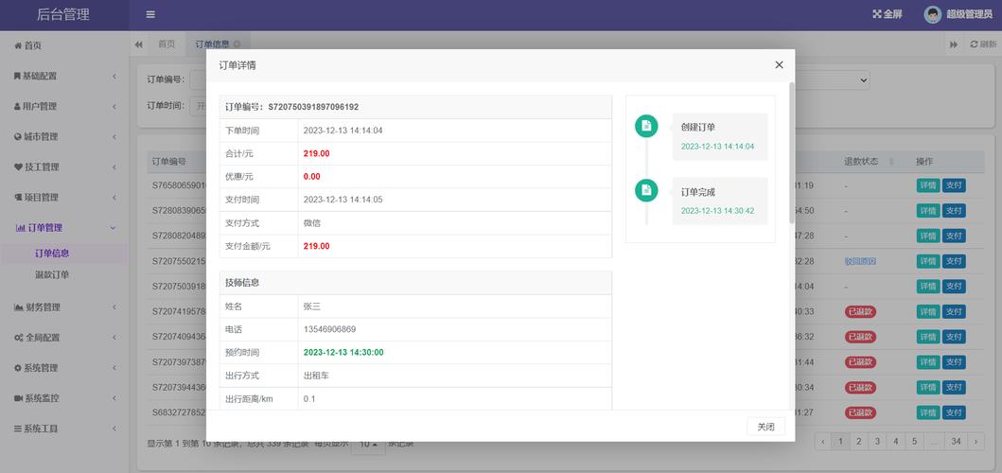Sort by 退款状态 column header

[868, 162]
